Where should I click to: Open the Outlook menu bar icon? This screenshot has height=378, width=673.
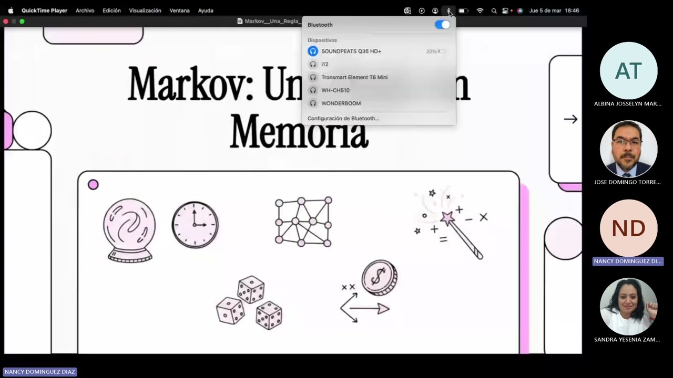[x=407, y=10]
